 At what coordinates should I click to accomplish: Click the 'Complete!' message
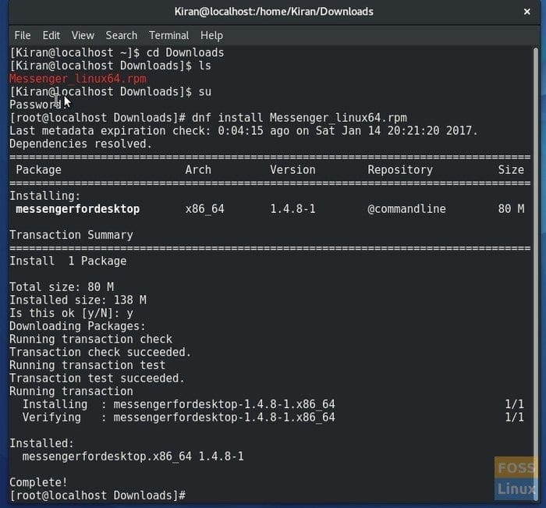[x=38, y=482]
